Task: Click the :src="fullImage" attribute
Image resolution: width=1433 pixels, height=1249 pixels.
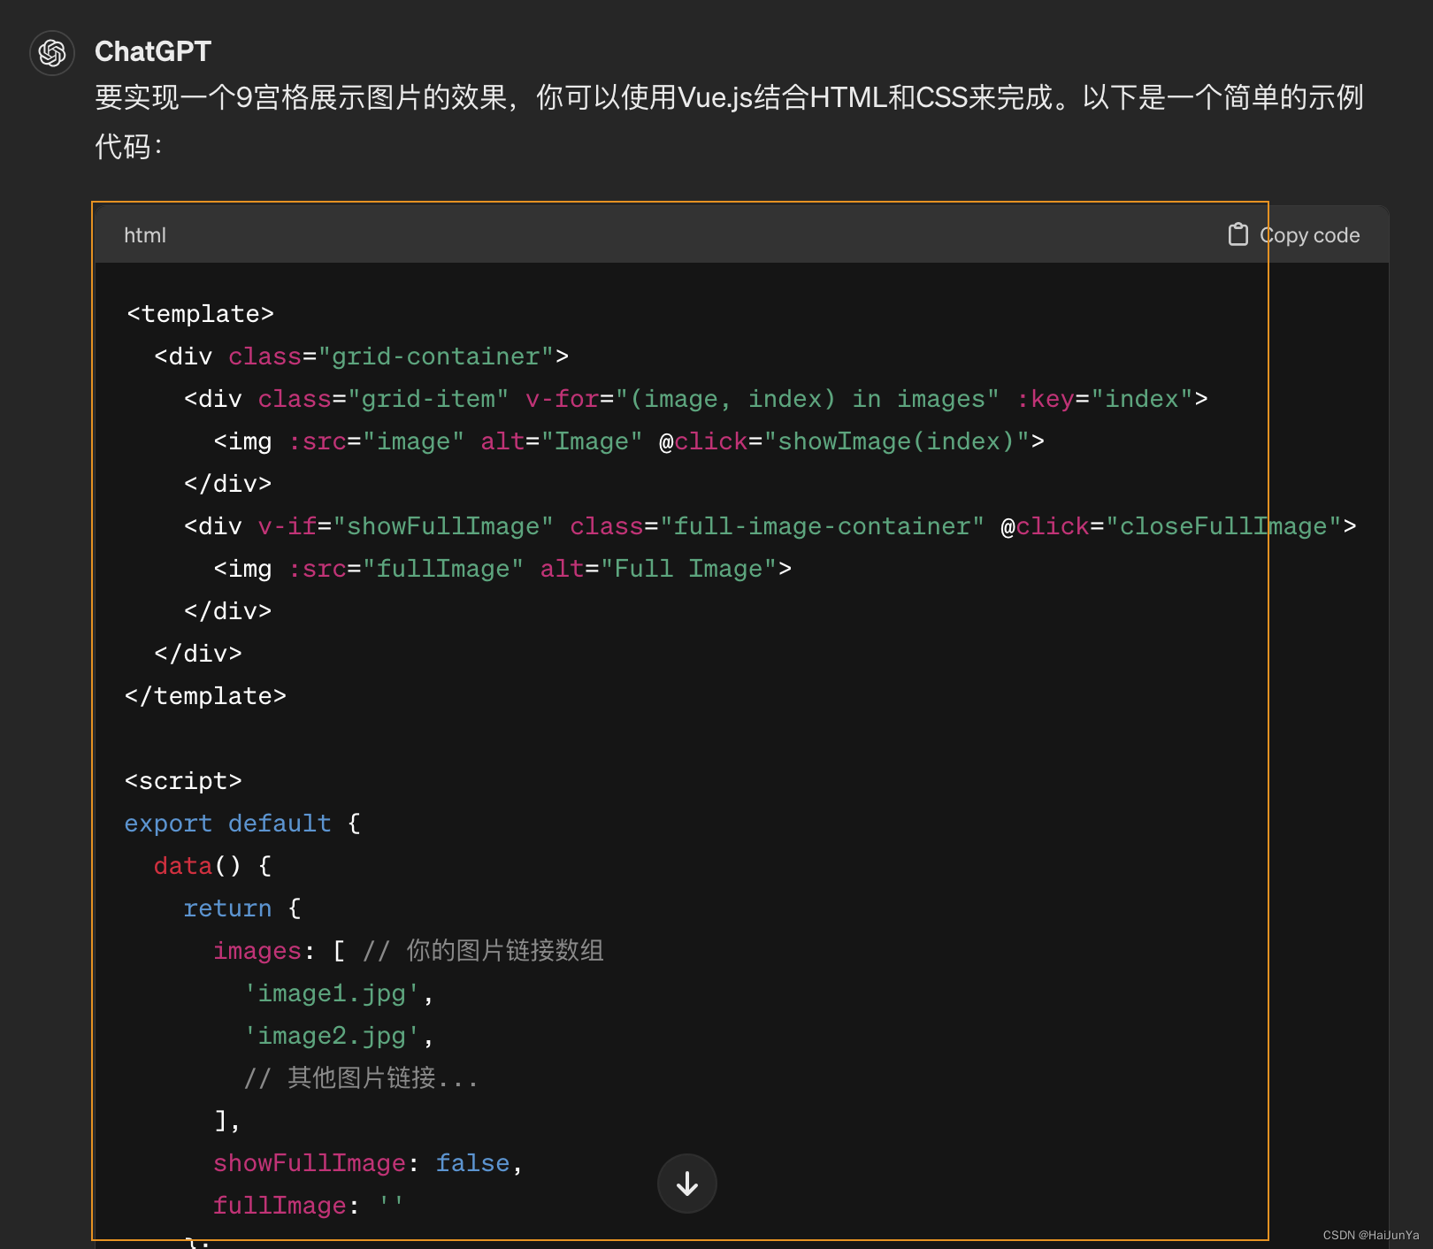Action: (406, 569)
